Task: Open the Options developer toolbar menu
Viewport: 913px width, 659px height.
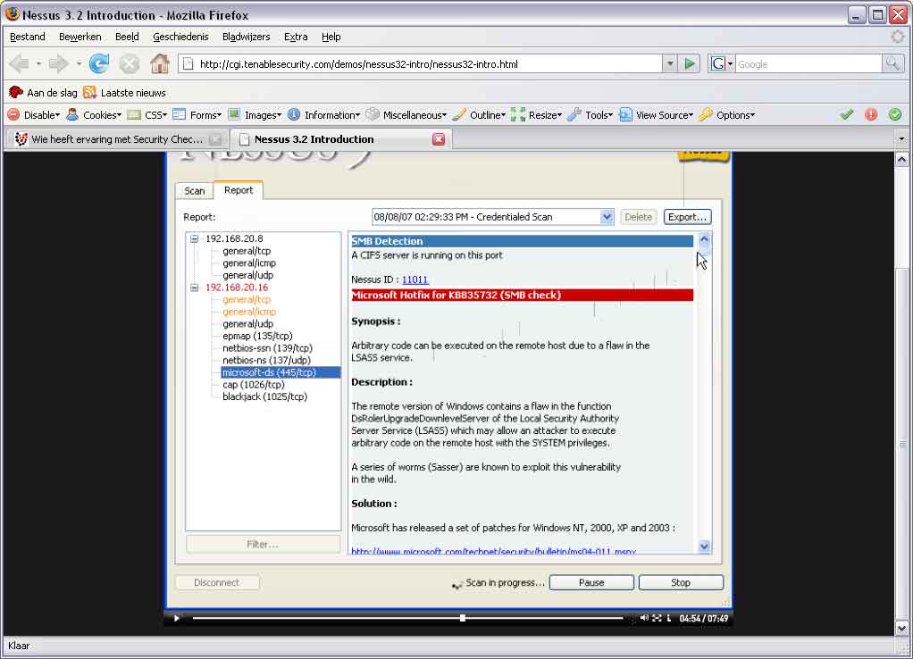Action: click(x=727, y=114)
